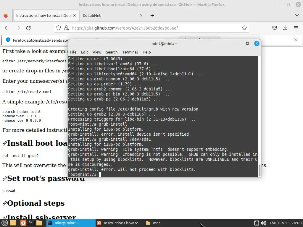
Task: Launch Terminal from the taskbar launcher
Action: [31, 223]
